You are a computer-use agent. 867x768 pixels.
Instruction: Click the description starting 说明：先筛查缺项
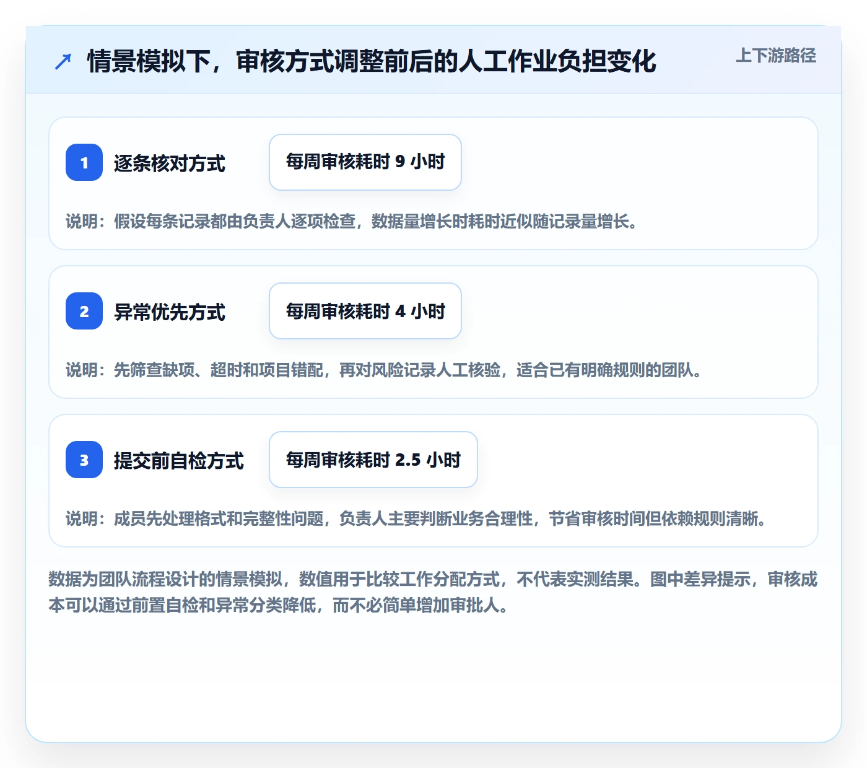coord(385,370)
